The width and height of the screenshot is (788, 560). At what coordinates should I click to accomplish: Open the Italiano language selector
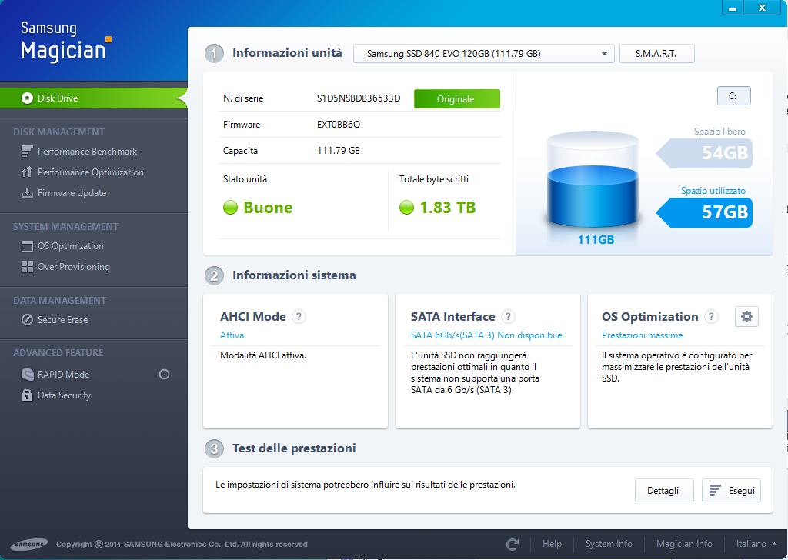756,544
